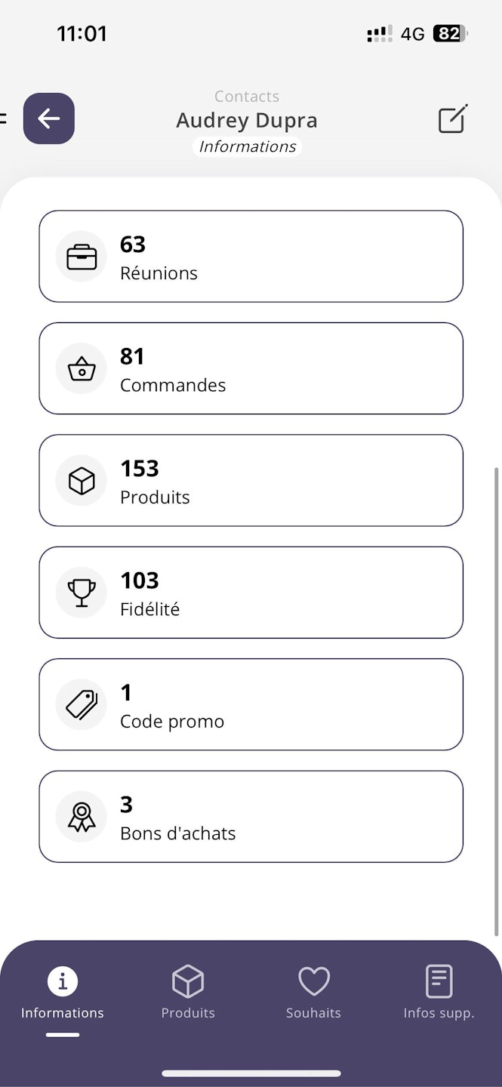This screenshot has width=502, height=1087.
Task: Tap the Informations pill under contact name
Action: click(247, 146)
